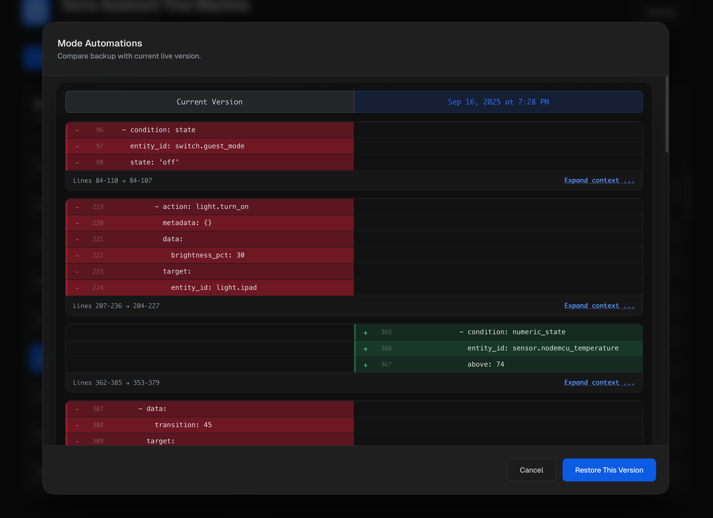Expand context for lines 362-385
Viewport: 713px width, 518px height.
pyautogui.click(x=599, y=382)
